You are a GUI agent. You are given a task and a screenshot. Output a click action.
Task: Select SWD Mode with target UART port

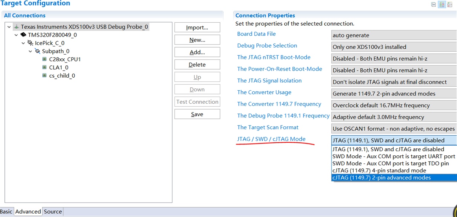click(393, 156)
